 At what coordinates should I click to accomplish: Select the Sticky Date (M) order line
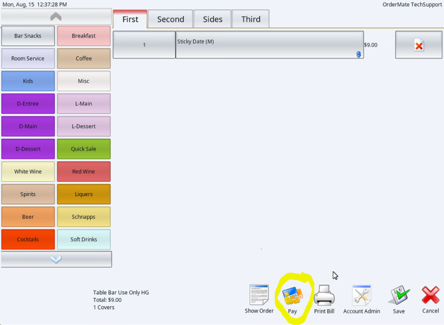[269, 45]
